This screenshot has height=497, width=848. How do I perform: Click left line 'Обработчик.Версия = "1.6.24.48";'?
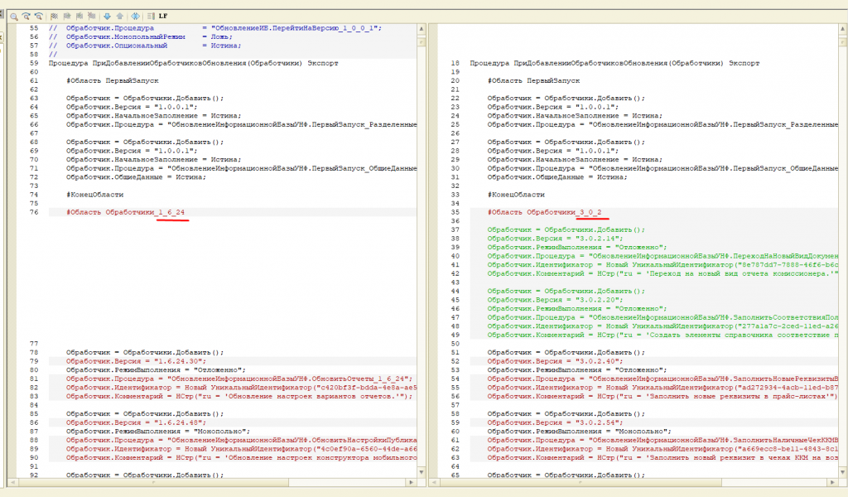137,422
